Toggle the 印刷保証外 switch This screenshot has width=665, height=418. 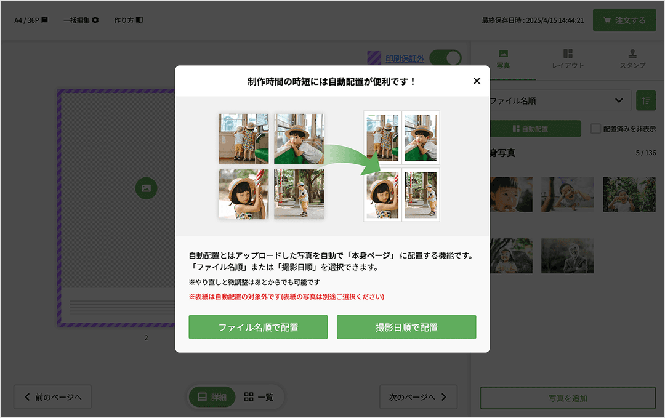click(x=445, y=58)
